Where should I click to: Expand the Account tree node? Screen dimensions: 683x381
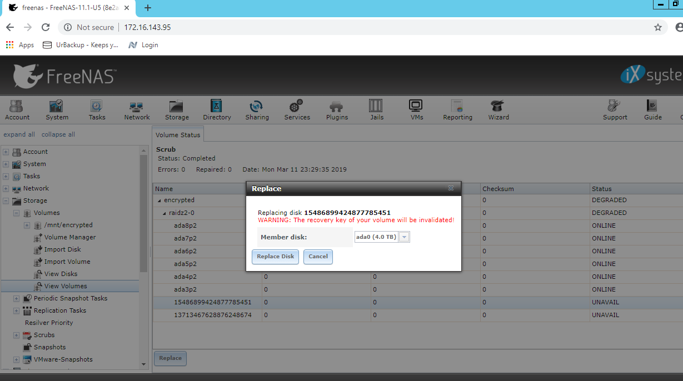(6, 152)
